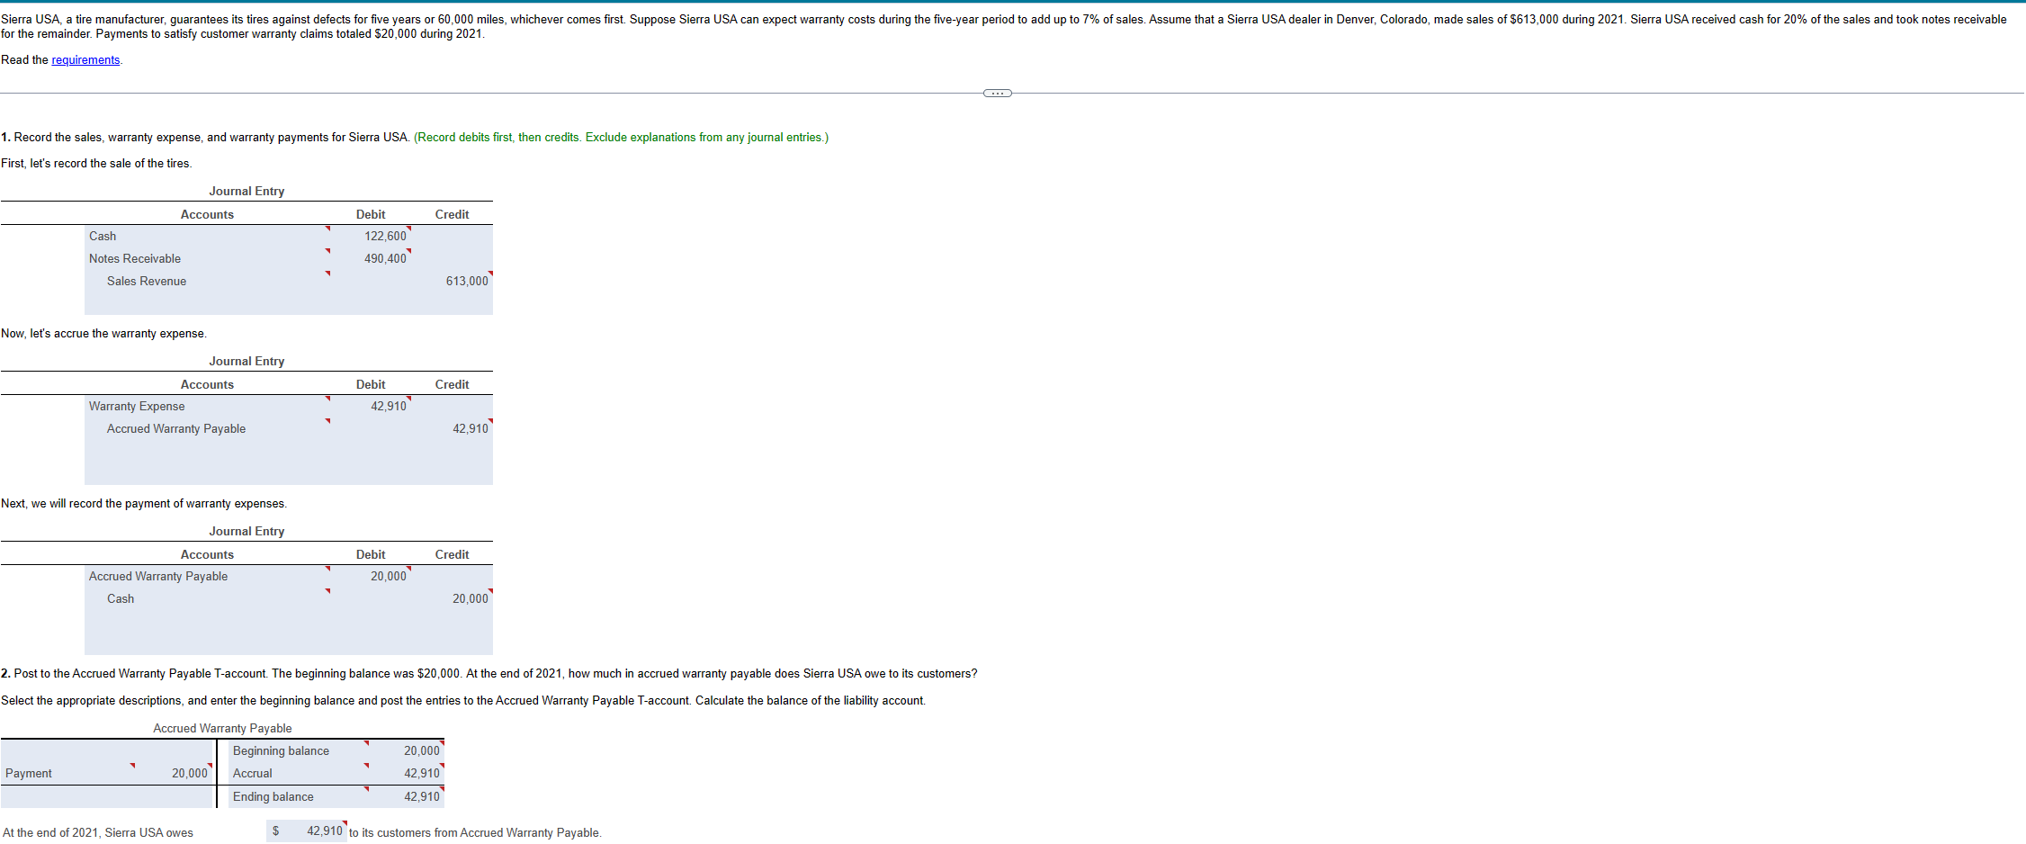Click the "Accounts" header in the warranty accrual entry
The image size is (2026, 844).
[207, 384]
